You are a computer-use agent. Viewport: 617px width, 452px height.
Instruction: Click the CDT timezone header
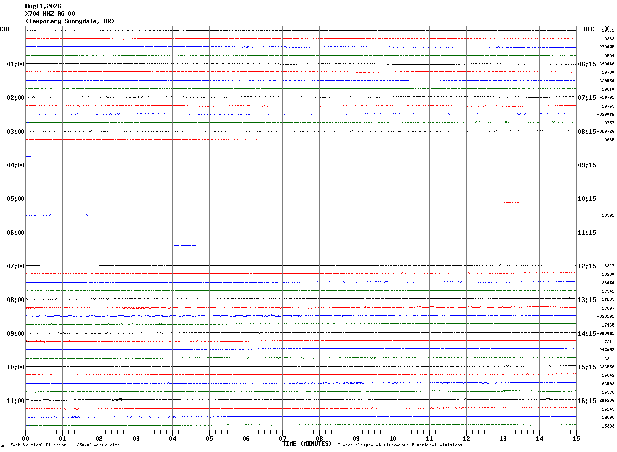pos(5,29)
